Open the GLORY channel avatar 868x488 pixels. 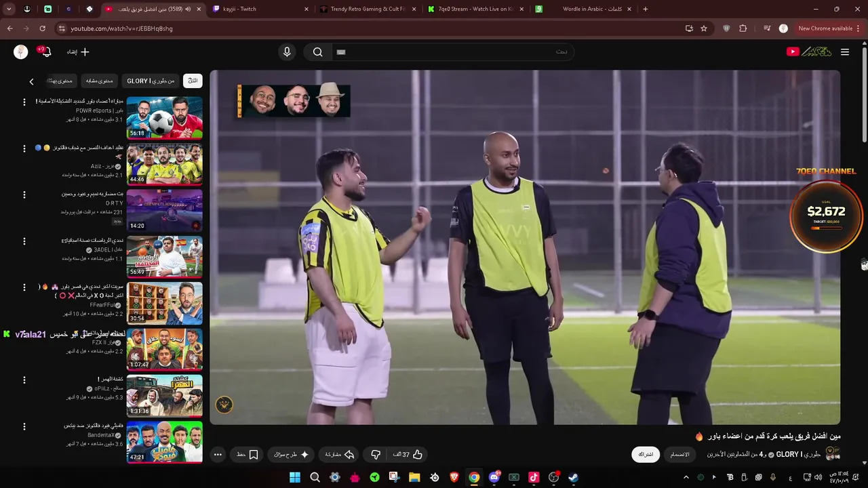point(833,453)
